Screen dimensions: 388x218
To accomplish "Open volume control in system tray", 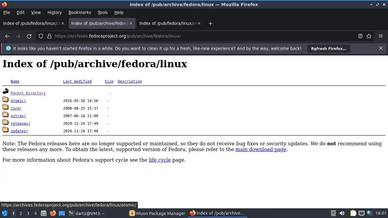I will (342, 213).
